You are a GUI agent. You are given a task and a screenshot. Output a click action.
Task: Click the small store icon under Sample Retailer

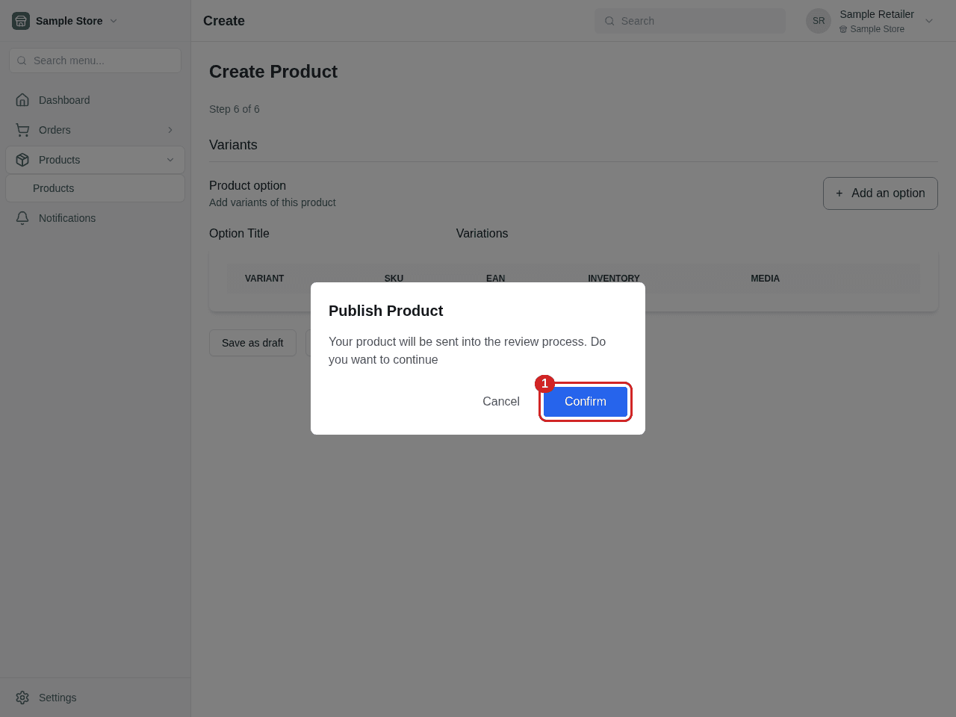click(843, 29)
